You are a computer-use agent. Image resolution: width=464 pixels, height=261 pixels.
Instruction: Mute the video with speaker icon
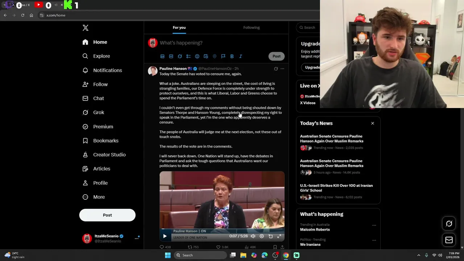(253, 236)
